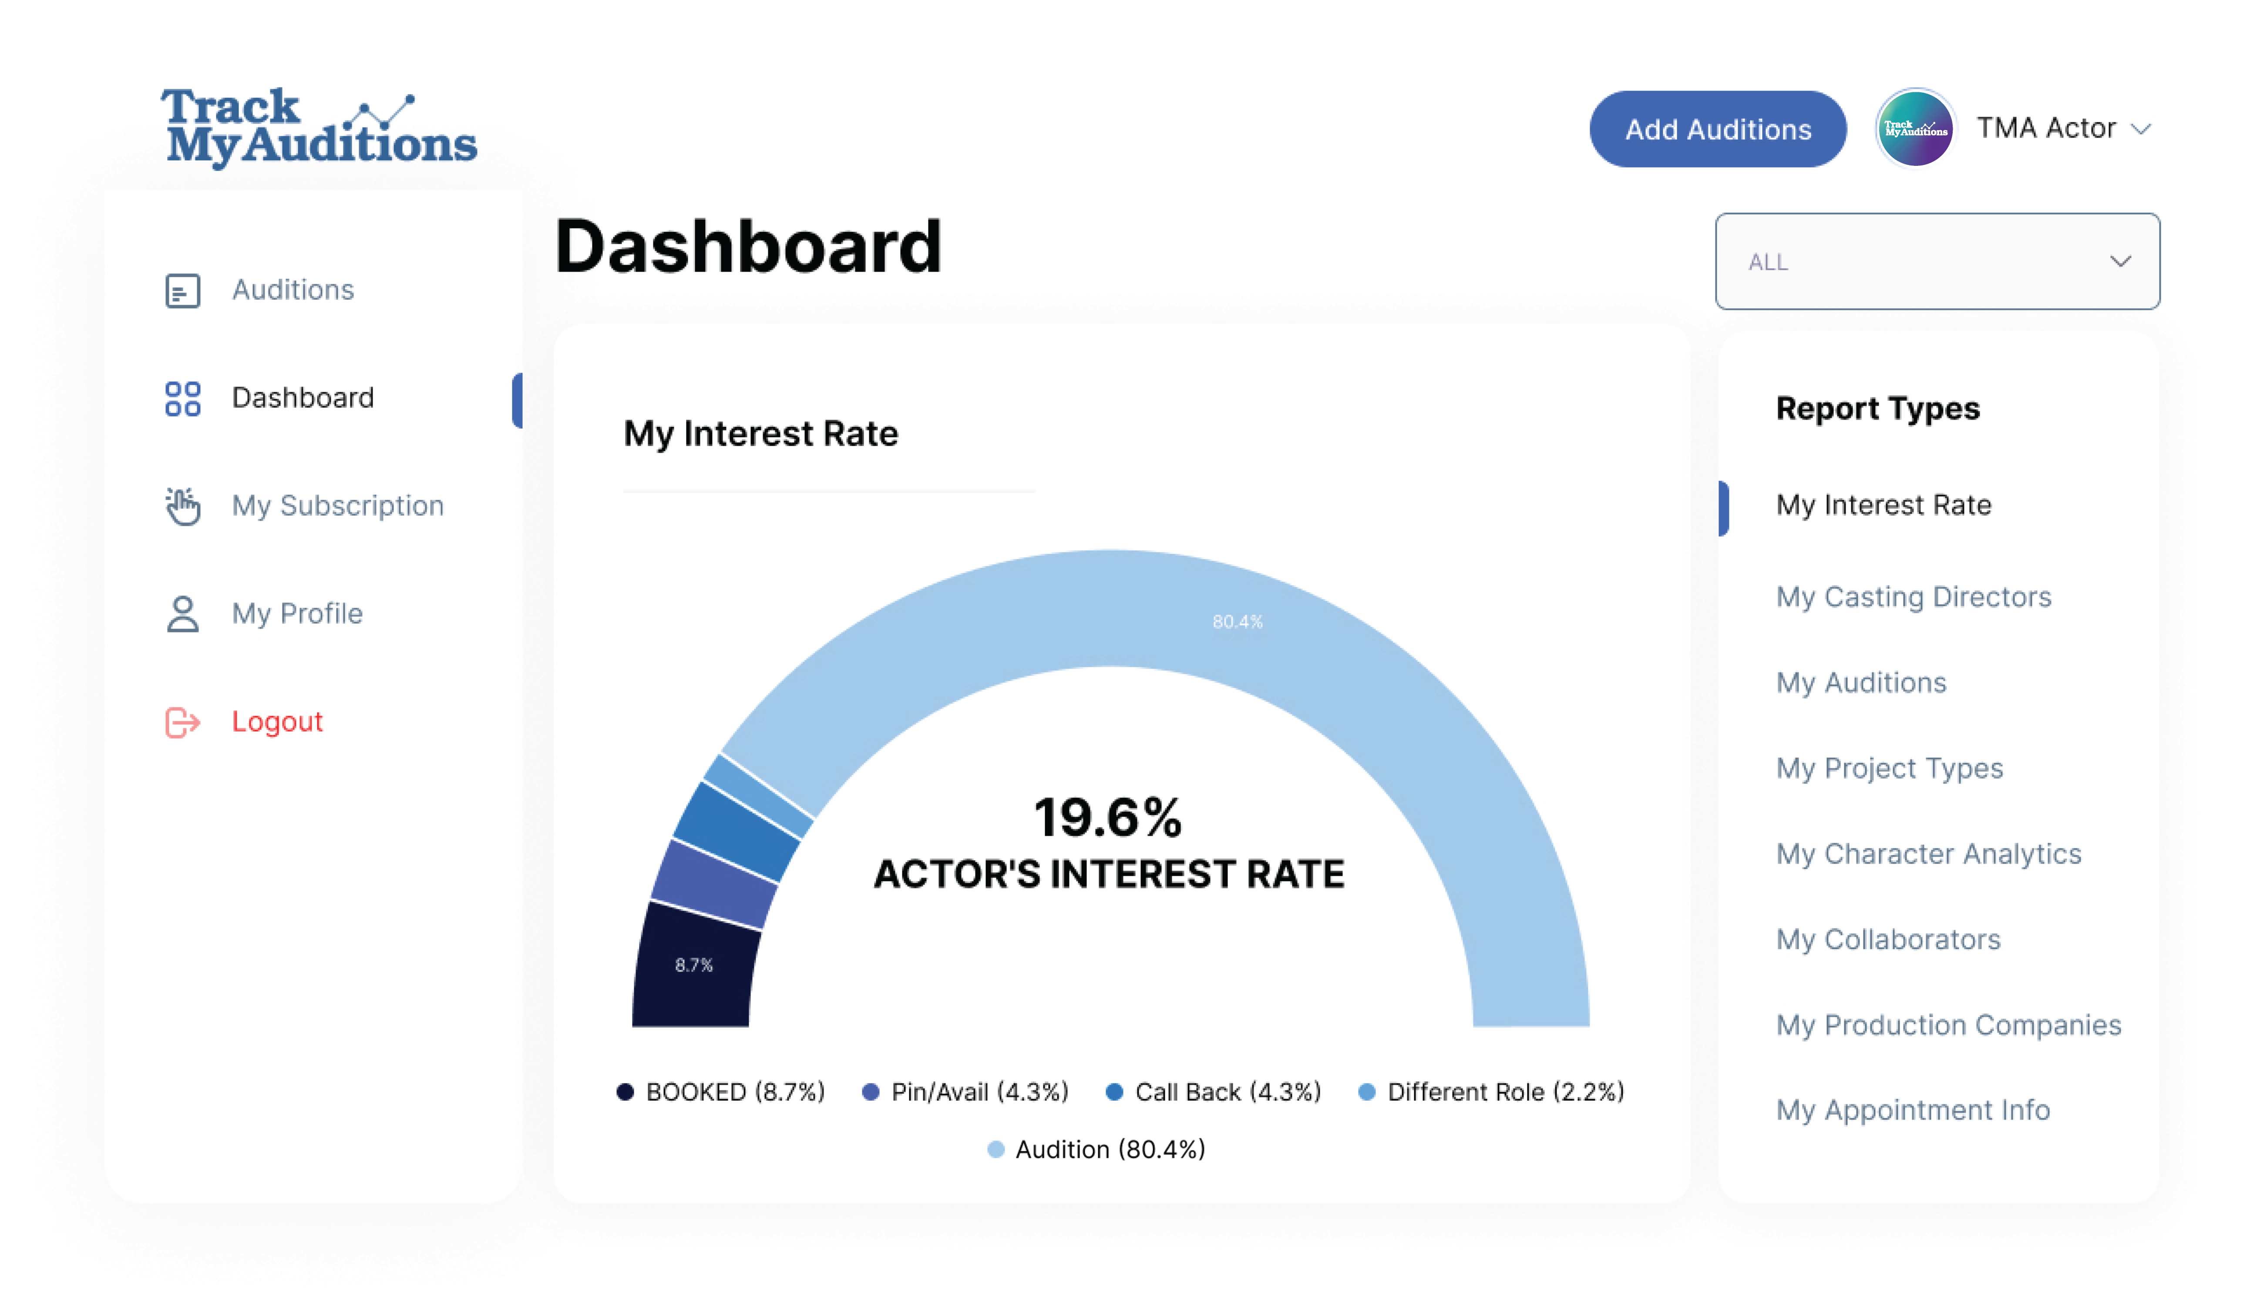The height and width of the screenshot is (1315, 2250).
Task: Open My Collaborators report
Action: (1887, 940)
